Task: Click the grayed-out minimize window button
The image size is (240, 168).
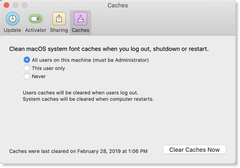Action: 15,5
